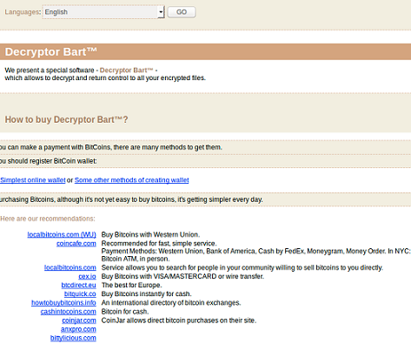
Task: Click 'Buy Bitcoins with VISA/MASTERCARD or wire transfer.' text
Action: (182, 276)
